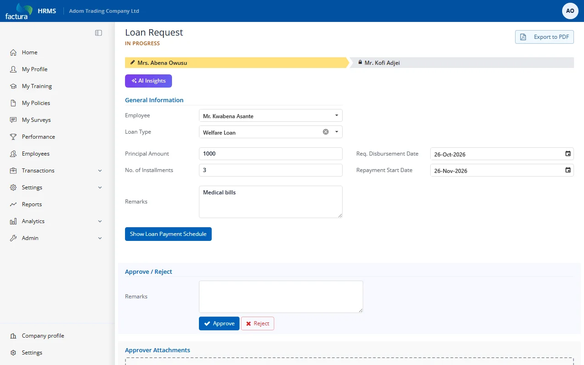Click the Reports chart line icon
This screenshot has width=584, height=365.
13,204
